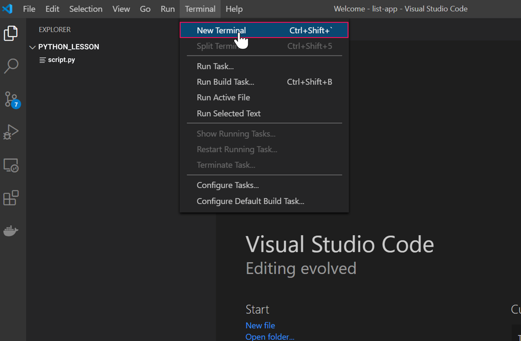
Task: Select Run Build Task... menu entry
Action: pos(264,82)
